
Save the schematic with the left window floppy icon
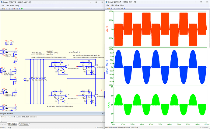[6, 9]
